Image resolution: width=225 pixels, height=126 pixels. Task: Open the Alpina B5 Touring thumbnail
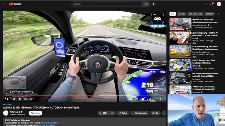pyautogui.click(x=180, y=78)
